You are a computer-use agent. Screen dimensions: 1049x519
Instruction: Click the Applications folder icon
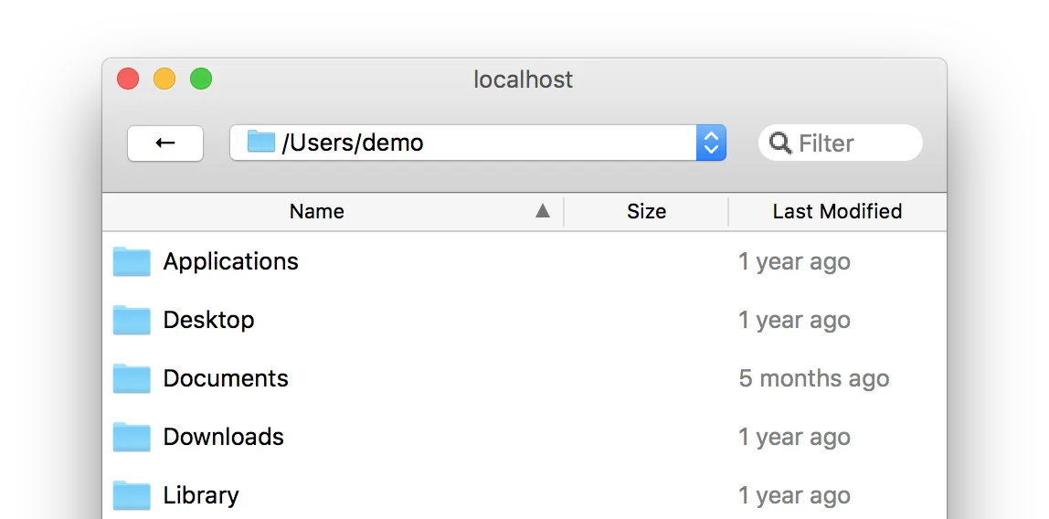pyautogui.click(x=132, y=262)
